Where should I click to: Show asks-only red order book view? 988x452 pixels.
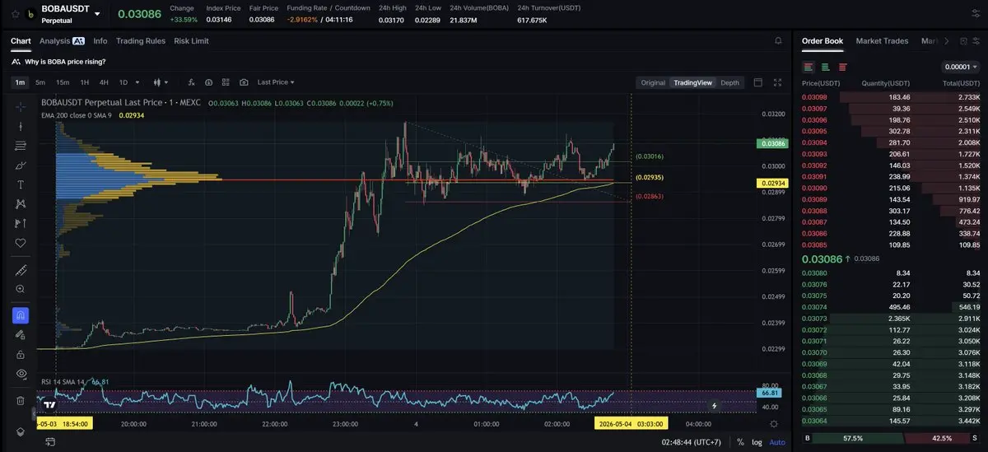tap(841, 67)
